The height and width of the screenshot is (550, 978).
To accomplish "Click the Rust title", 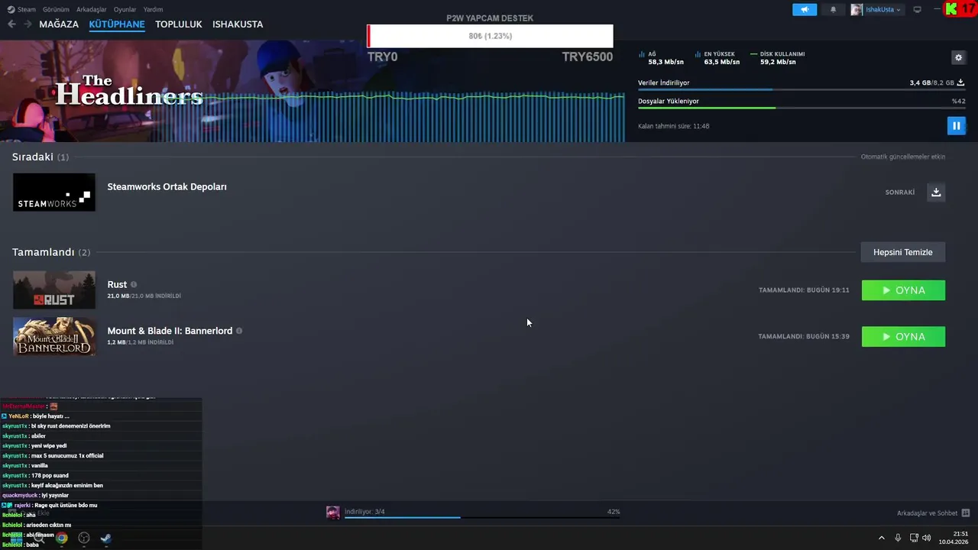I will 117,284.
